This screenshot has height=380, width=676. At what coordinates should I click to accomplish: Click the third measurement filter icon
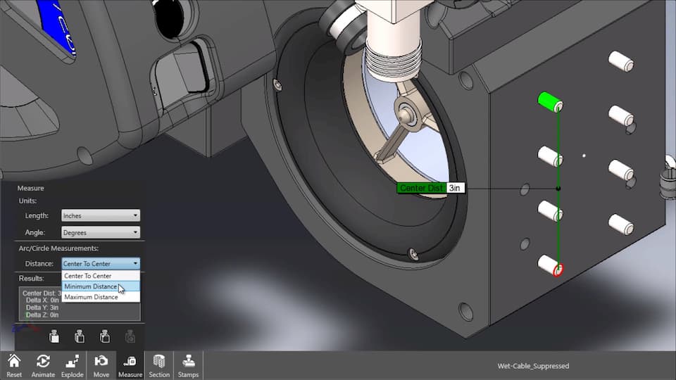pos(105,336)
